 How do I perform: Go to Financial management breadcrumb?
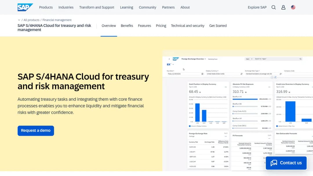(57, 20)
